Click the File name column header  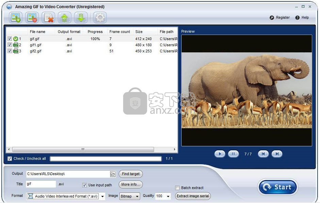click(x=37, y=32)
